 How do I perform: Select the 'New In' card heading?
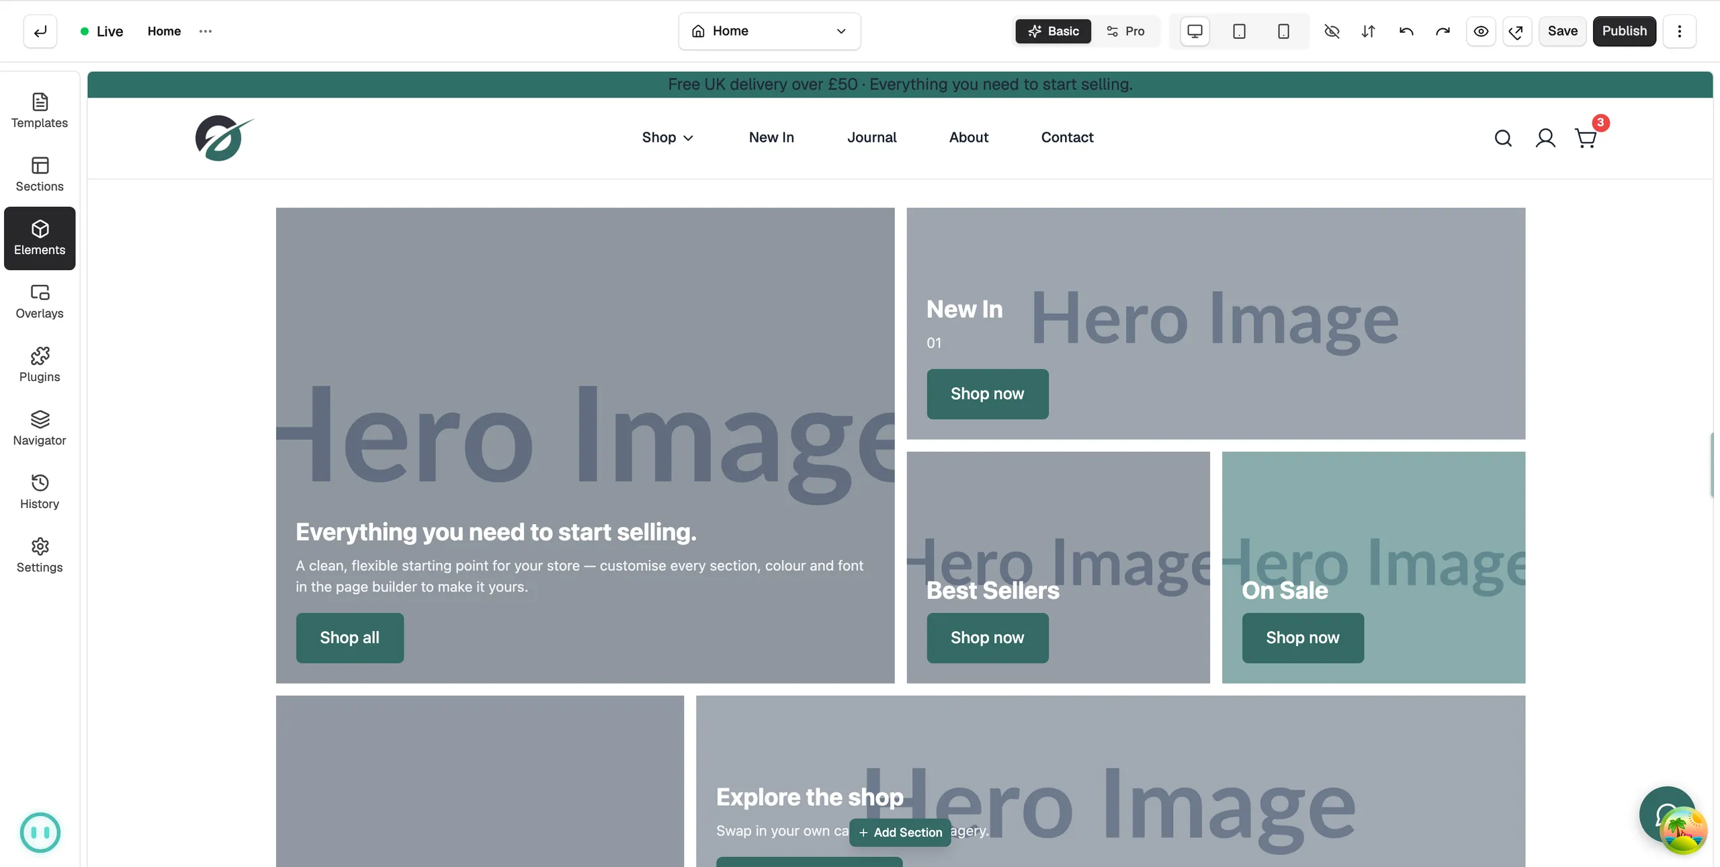click(964, 309)
